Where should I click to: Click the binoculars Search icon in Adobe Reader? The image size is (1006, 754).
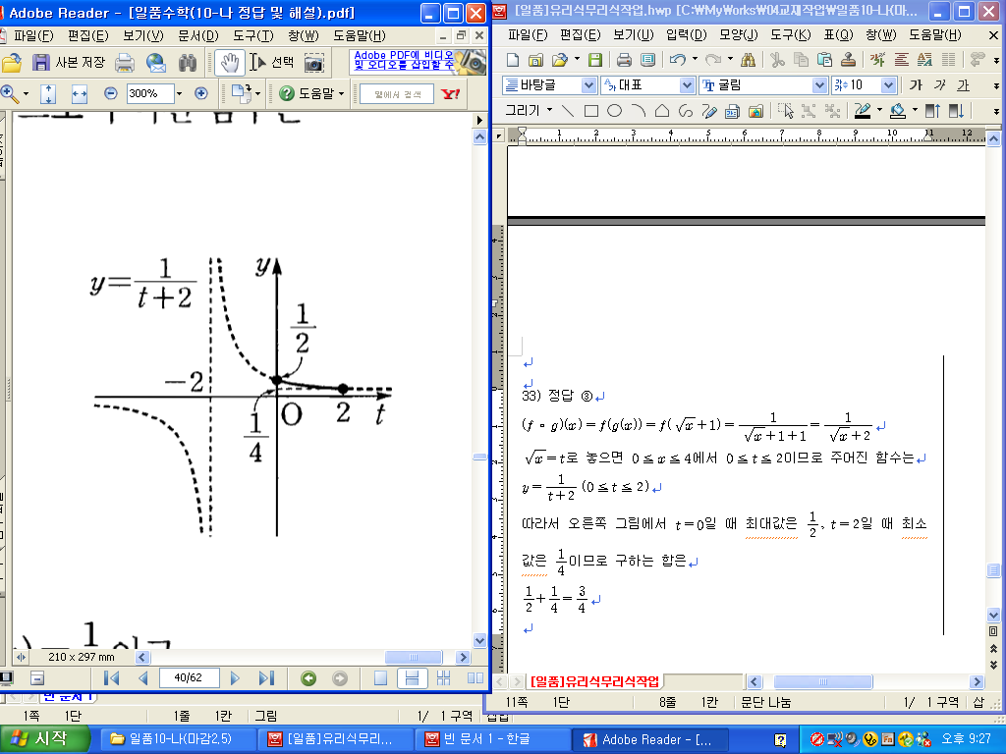pos(188,63)
